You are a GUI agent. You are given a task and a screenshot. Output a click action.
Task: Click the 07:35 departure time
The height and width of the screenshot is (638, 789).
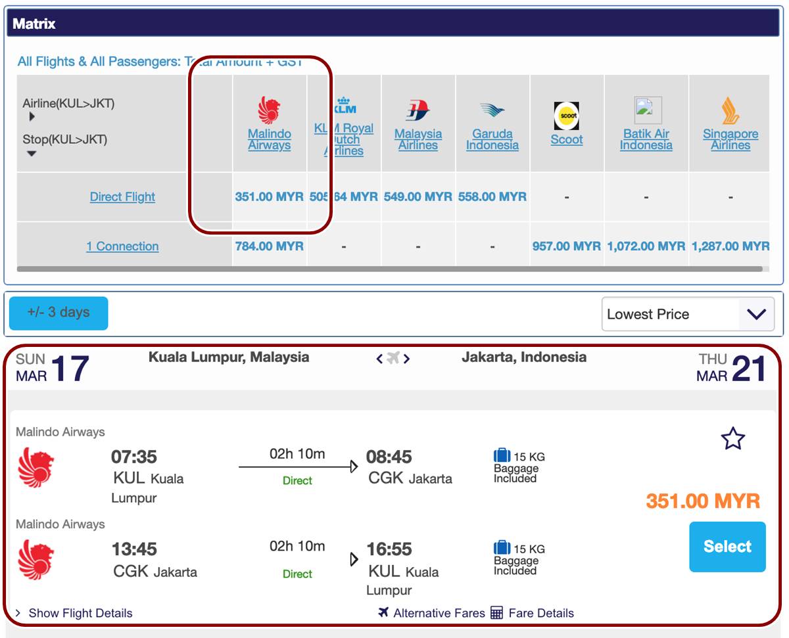click(135, 457)
